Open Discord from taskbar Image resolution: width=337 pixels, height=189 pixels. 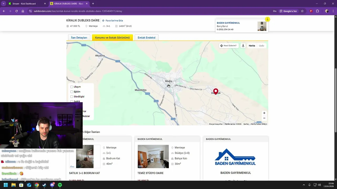pos(52,185)
